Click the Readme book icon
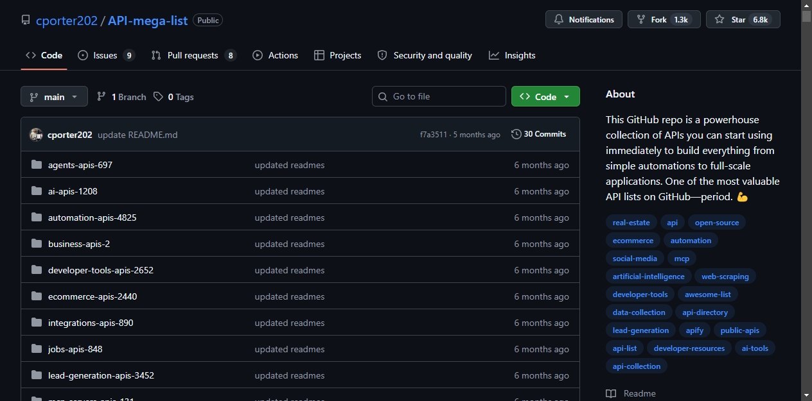 (611, 393)
